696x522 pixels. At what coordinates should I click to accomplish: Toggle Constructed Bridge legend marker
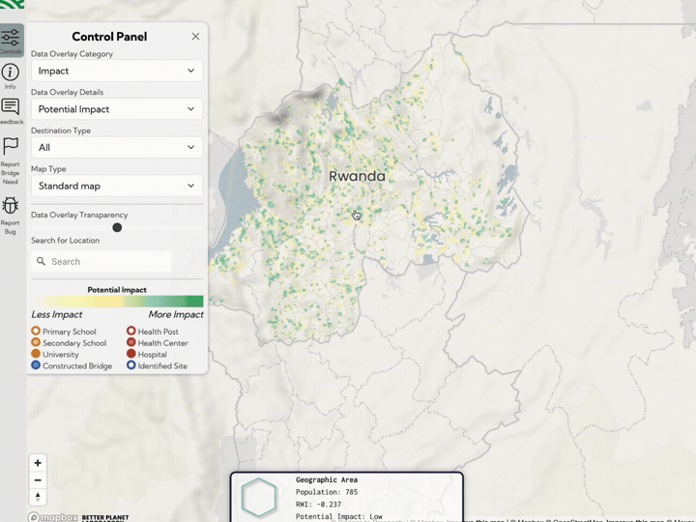[x=36, y=366]
